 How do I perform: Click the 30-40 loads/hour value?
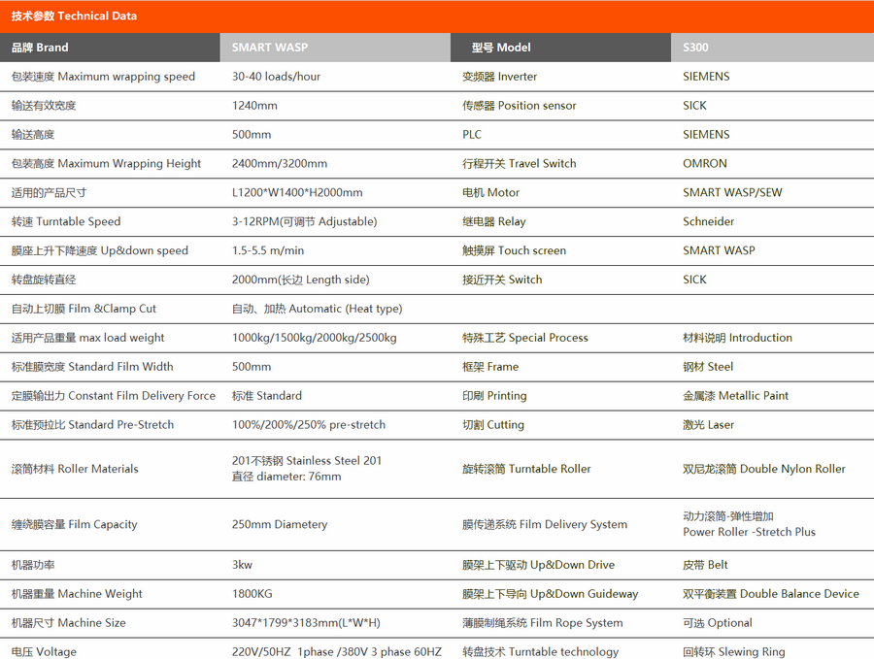(x=276, y=77)
